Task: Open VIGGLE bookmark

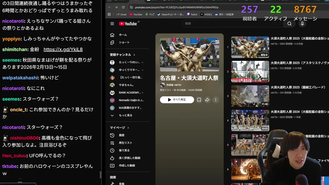Action: [206, 14]
